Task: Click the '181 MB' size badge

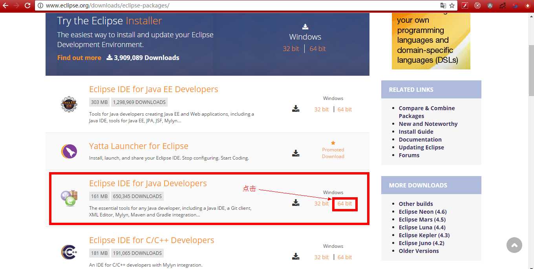Action: pyautogui.click(x=99, y=253)
